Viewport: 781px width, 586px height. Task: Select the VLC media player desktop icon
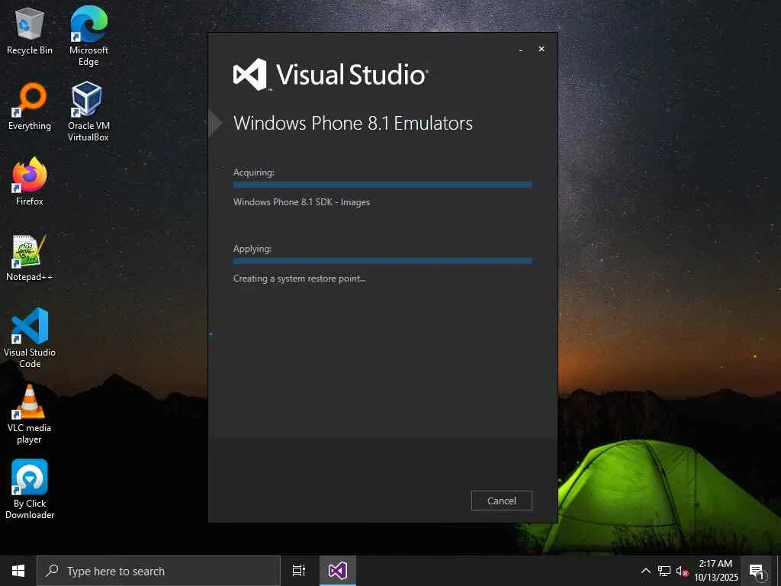(30, 414)
